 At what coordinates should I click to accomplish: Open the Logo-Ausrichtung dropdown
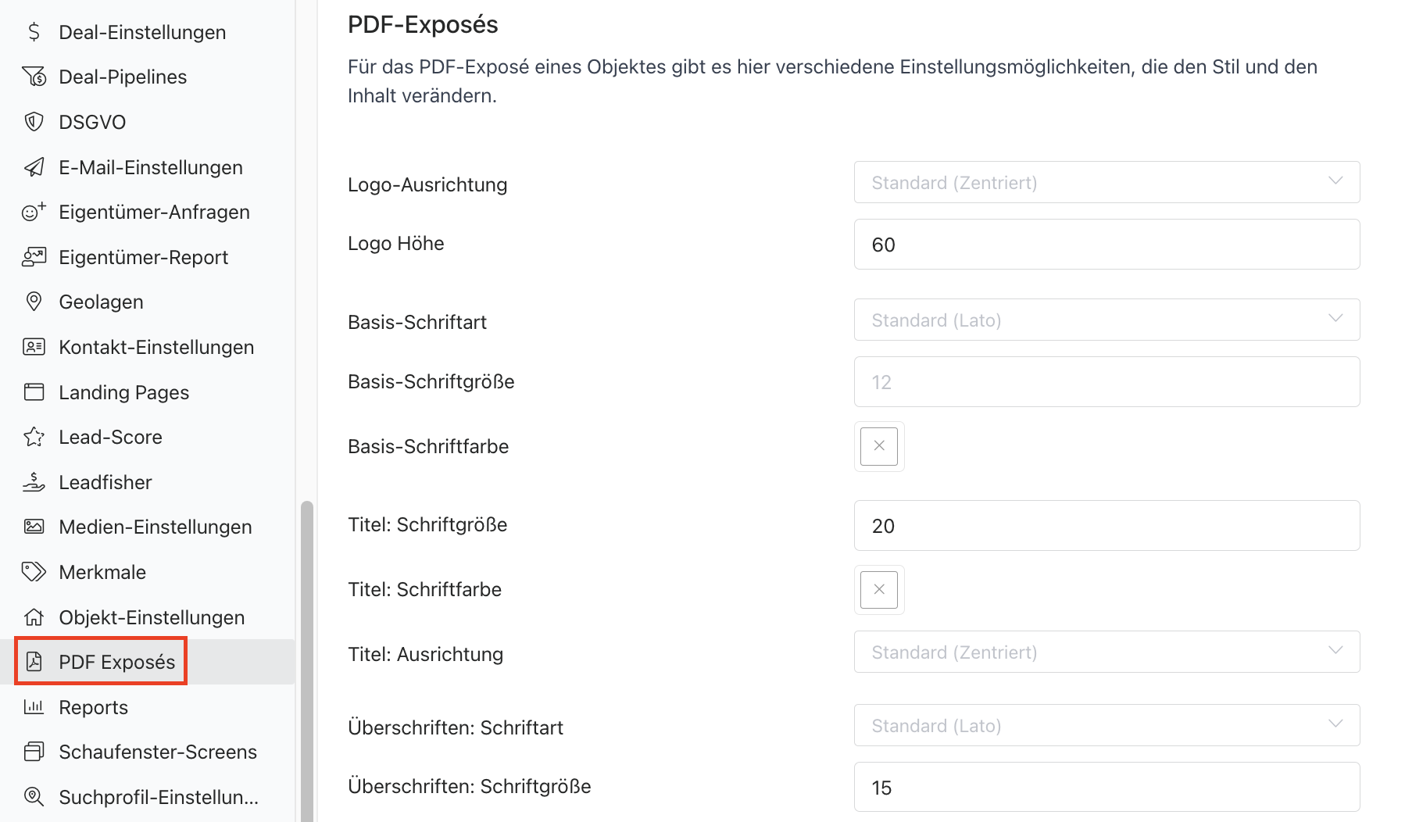pyautogui.click(x=1106, y=183)
